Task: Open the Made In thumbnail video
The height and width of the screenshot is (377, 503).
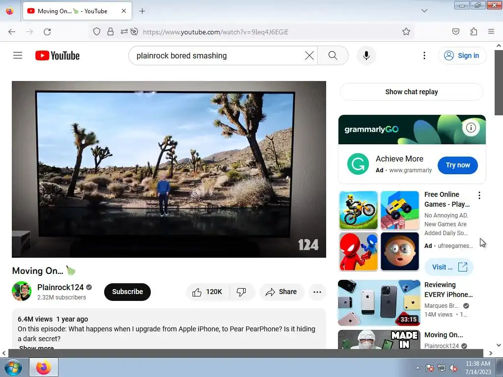Action: click(379, 340)
